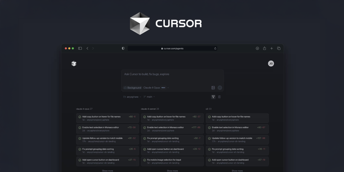The image size is (344, 172).
Task: Open the JG user avatar menu
Action: click(x=271, y=64)
